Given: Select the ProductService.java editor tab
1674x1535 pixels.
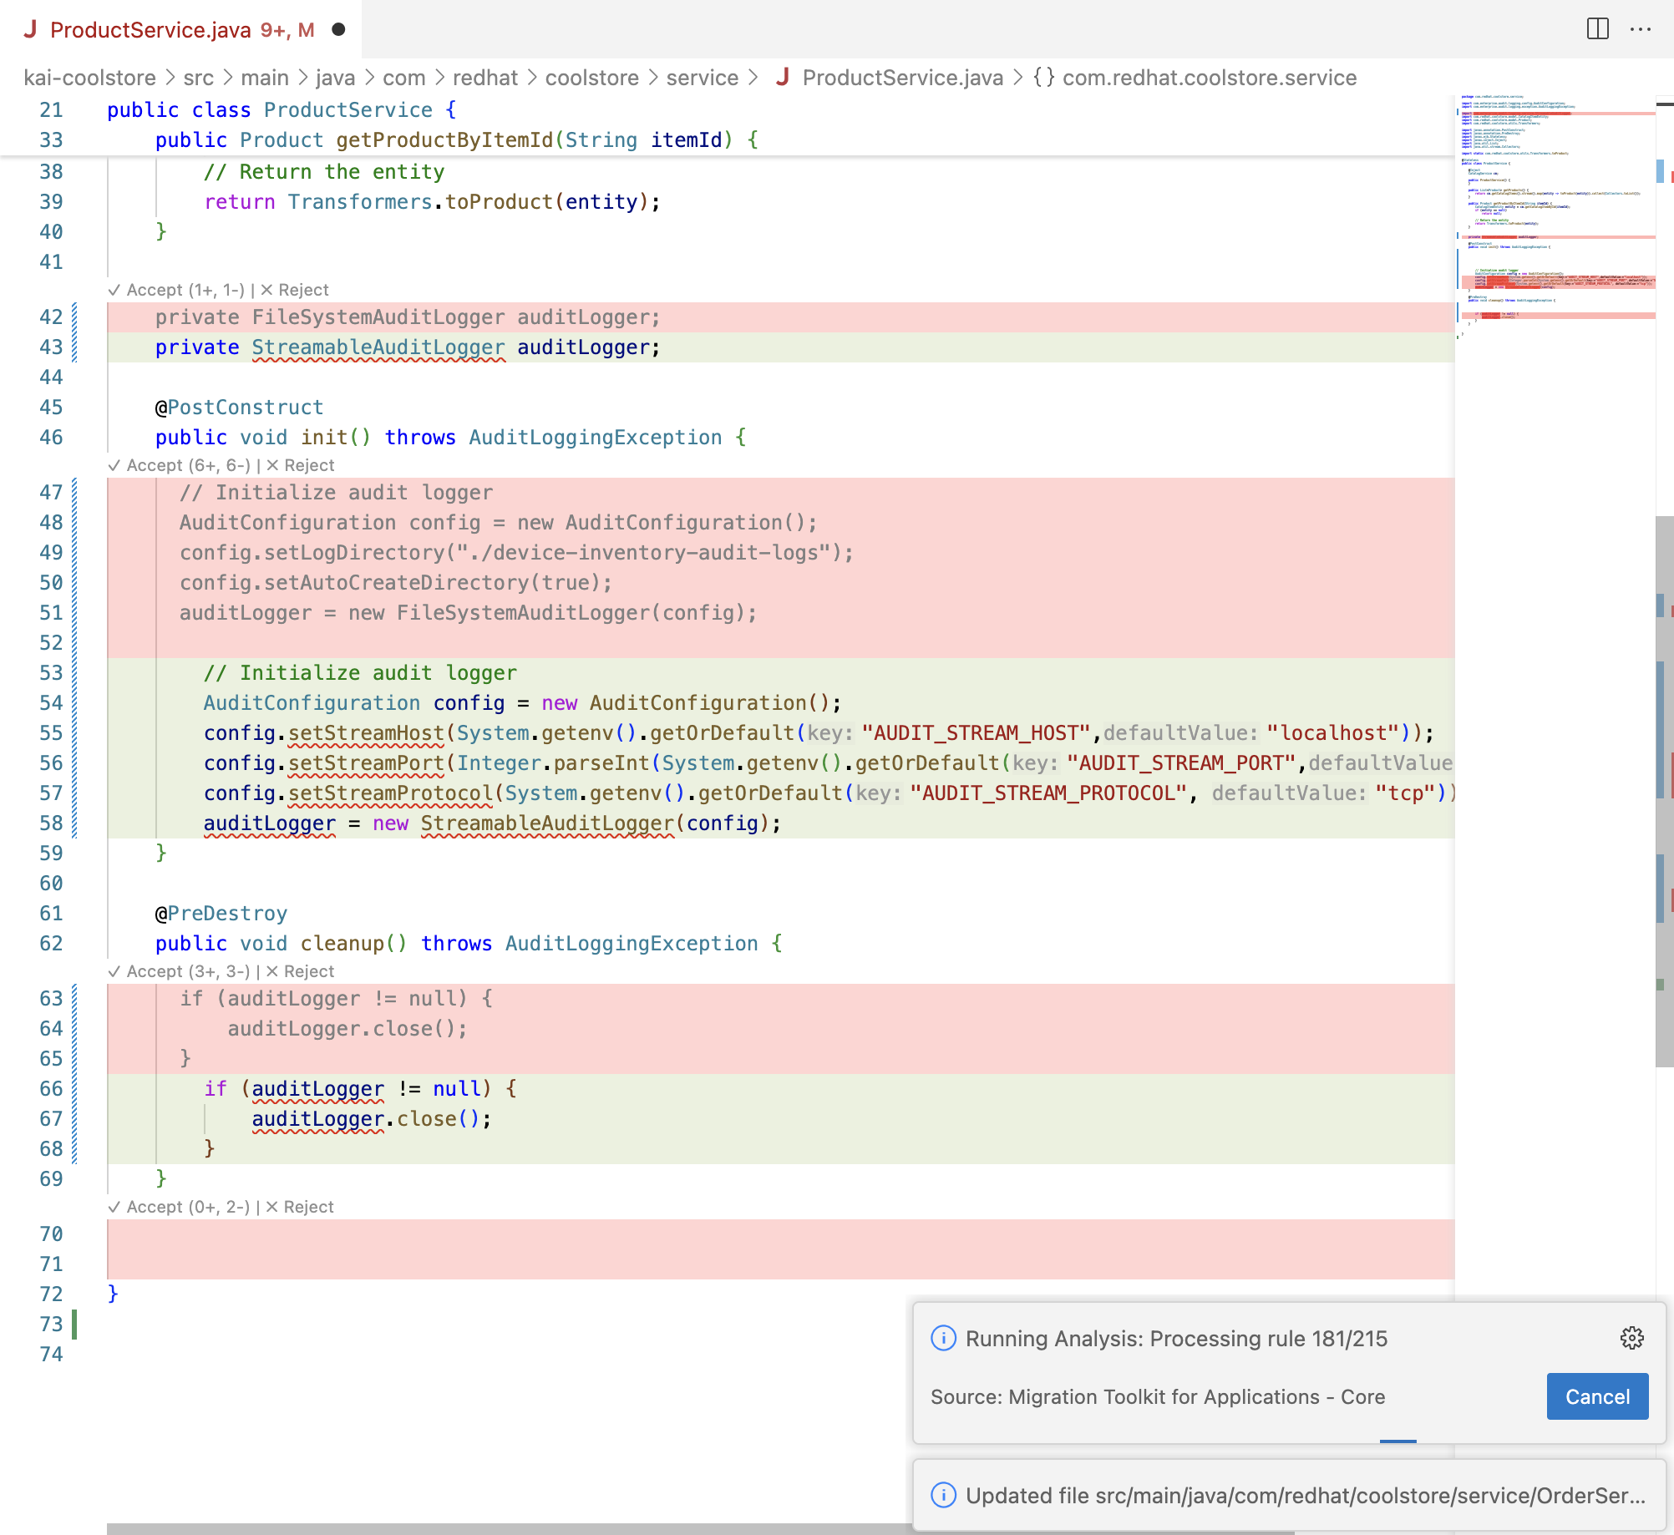Looking at the screenshot, I should [x=150, y=29].
